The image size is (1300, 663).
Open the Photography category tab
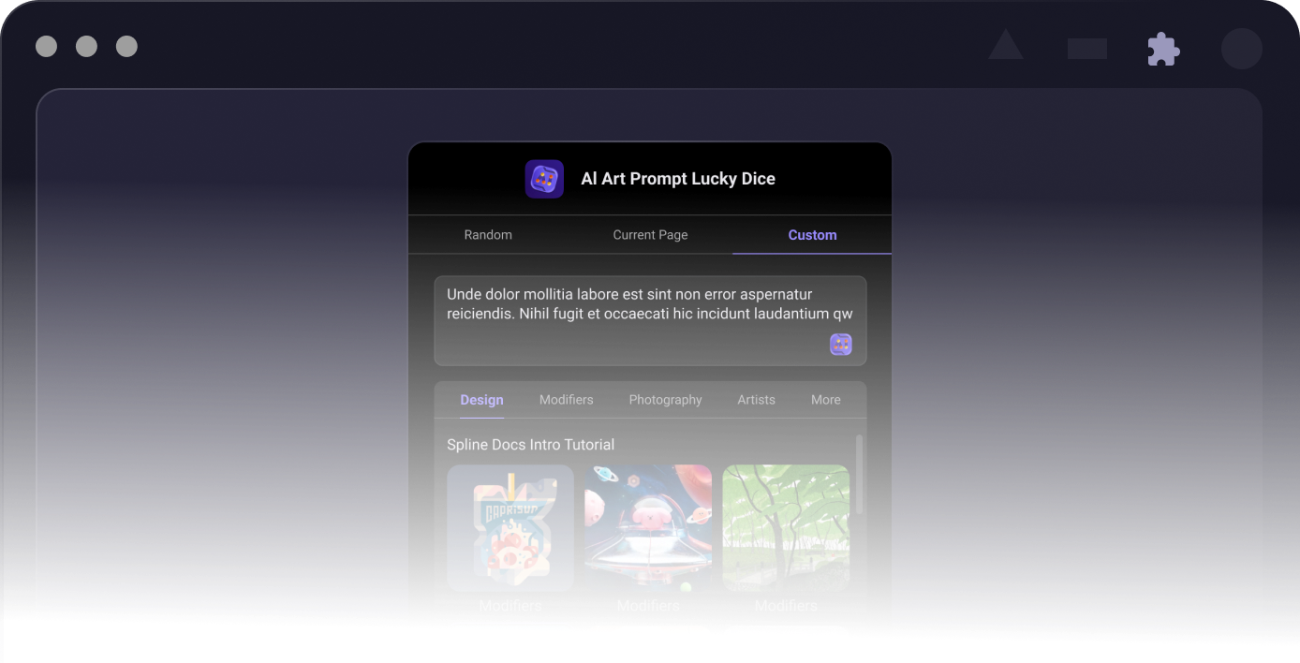[665, 400]
